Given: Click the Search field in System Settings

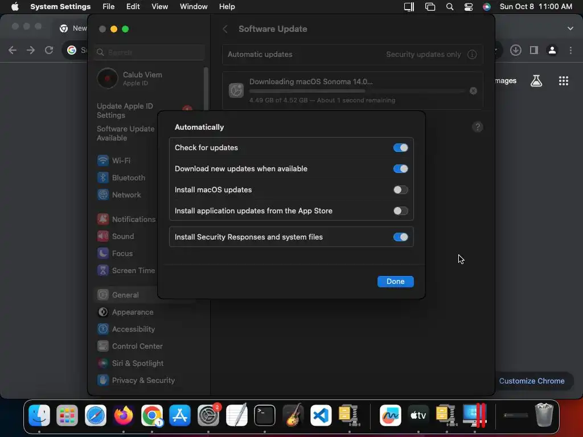Looking at the screenshot, I should (150, 52).
